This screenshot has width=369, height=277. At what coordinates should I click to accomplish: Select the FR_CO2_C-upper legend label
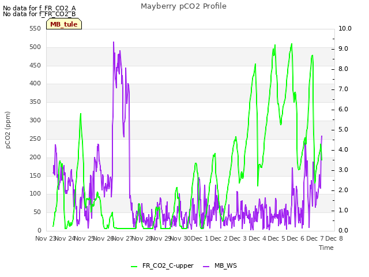168,265
